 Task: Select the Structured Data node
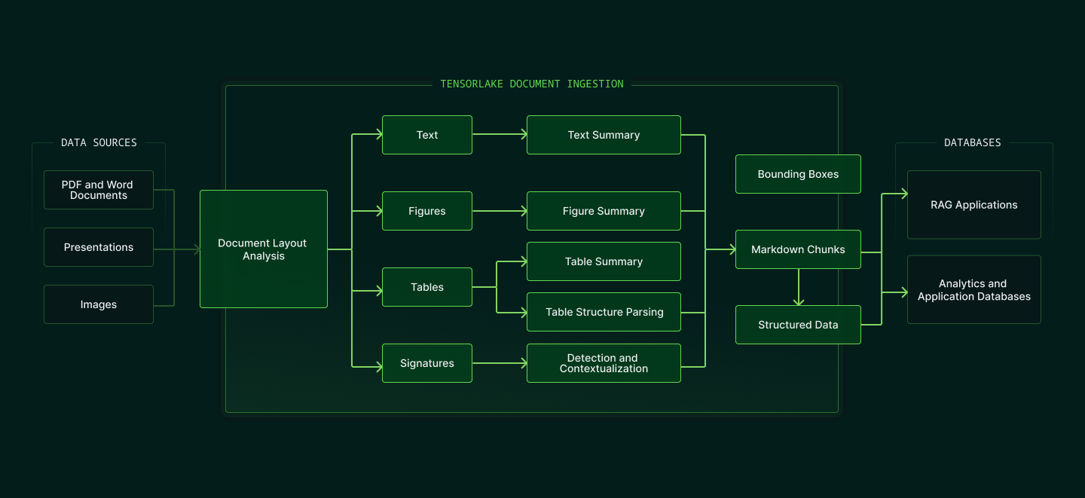[798, 325]
